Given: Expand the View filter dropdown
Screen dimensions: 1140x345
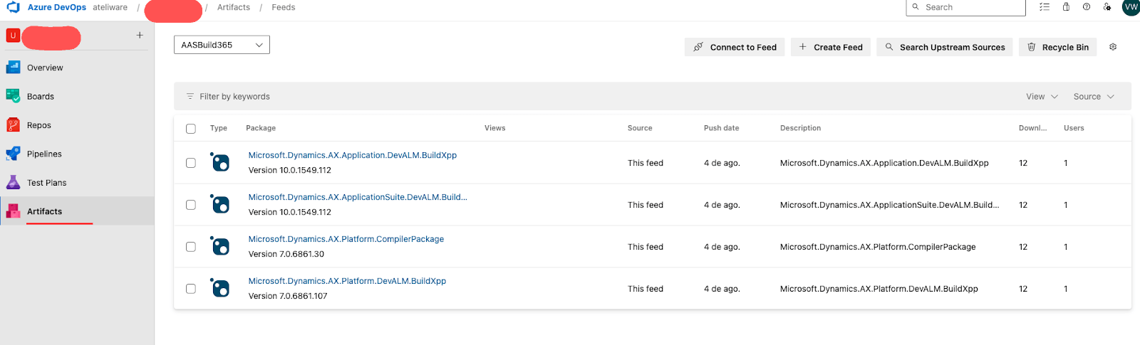Looking at the screenshot, I should [x=1042, y=96].
